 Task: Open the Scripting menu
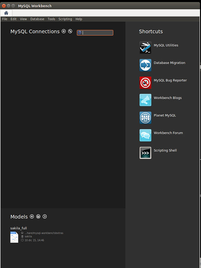click(65, 19)
